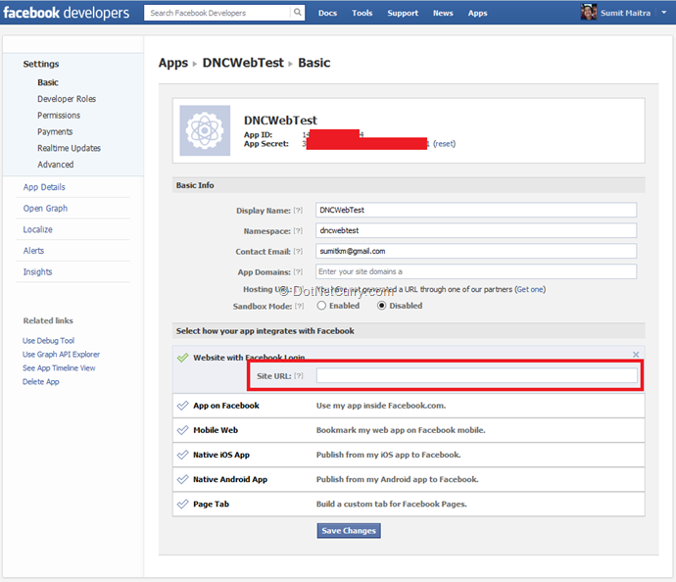Click Apps in the breadcrumb

[173, 63]
